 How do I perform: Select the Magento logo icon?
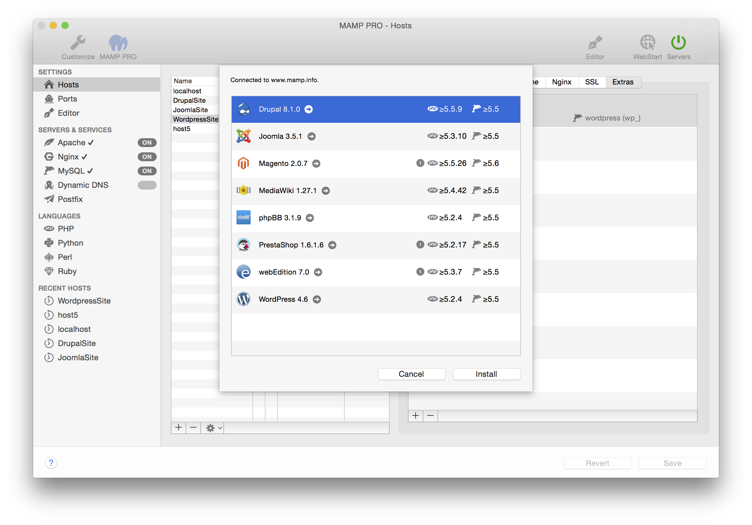(243, 163)
